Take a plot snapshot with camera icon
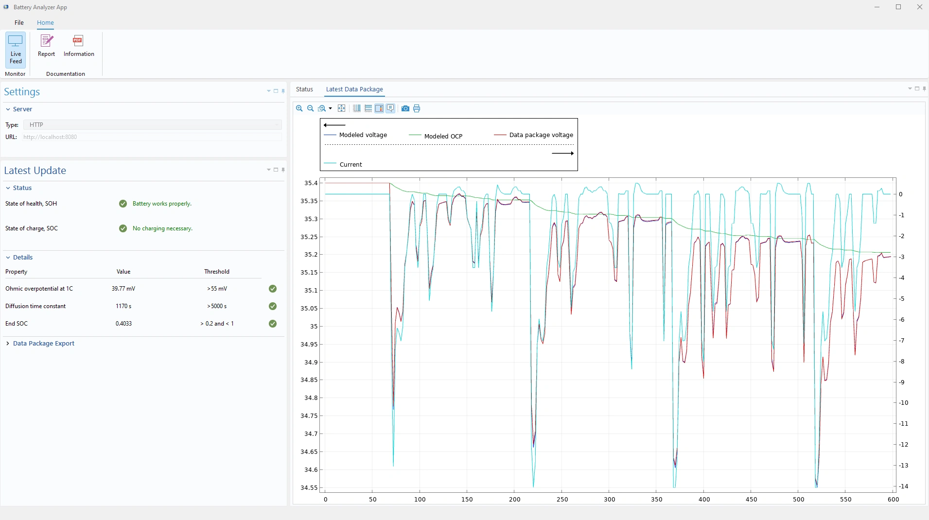The image size is (929, 520). (x=405, y=108)
